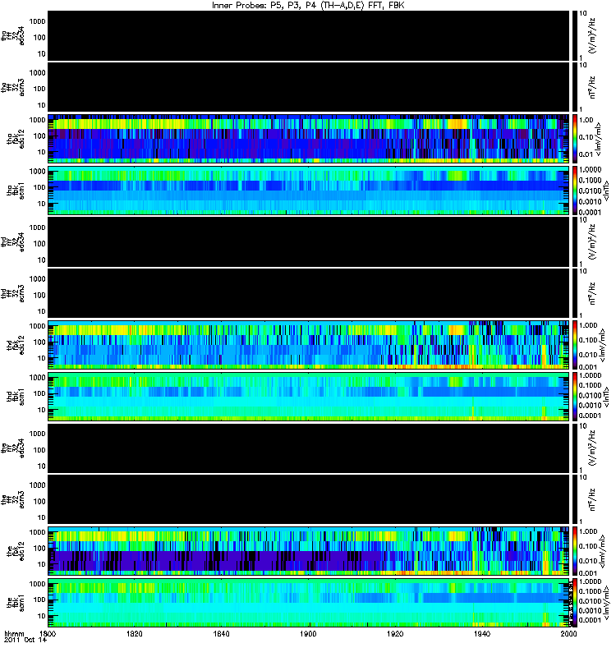Click the '1.00' colorbar value of tha fbk edc12
This screenshot has width=616, height=657.
tap(586, 120)
